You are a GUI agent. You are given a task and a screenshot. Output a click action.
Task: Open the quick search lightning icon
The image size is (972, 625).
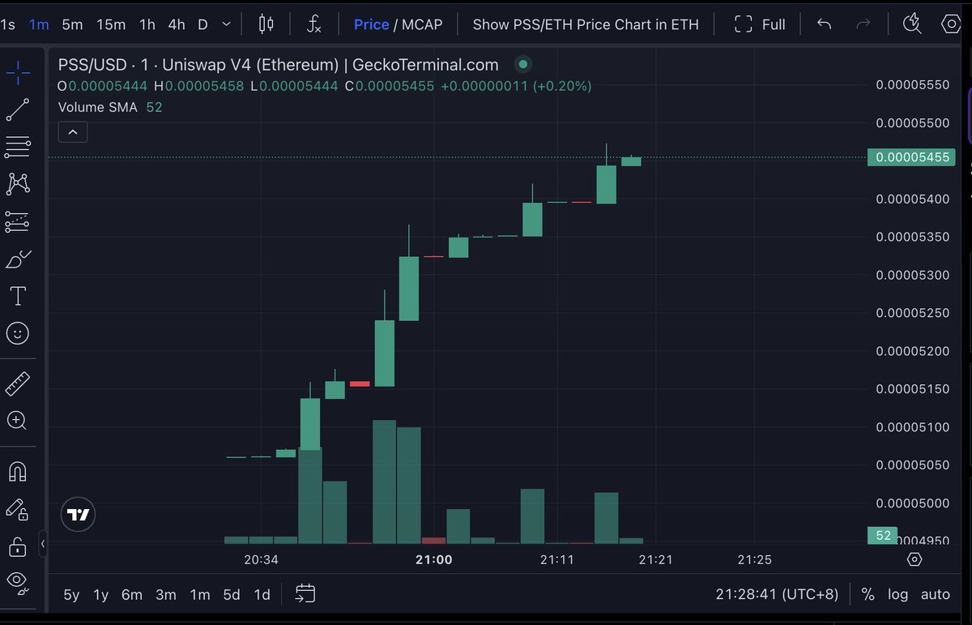(x=912, y=24)
